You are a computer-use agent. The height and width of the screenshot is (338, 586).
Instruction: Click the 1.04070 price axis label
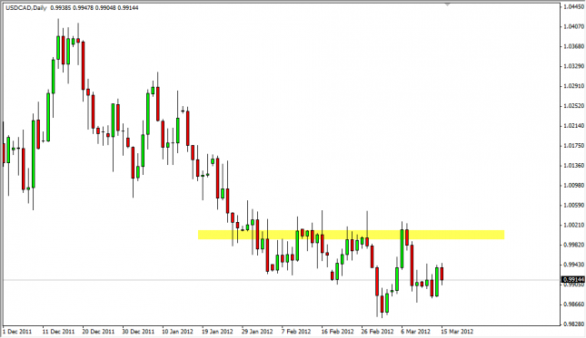click(x=573, y=26)
